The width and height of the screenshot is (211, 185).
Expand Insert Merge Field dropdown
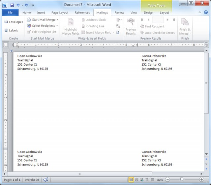(x=113, y=32)
